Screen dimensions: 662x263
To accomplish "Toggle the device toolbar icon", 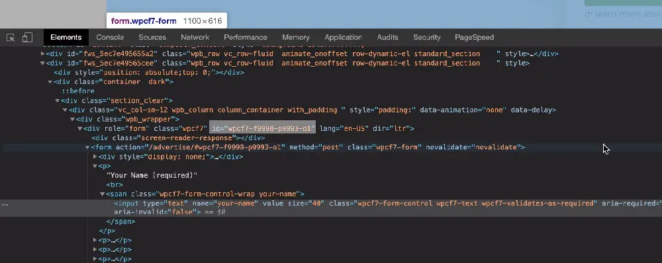I will point(27,38).
